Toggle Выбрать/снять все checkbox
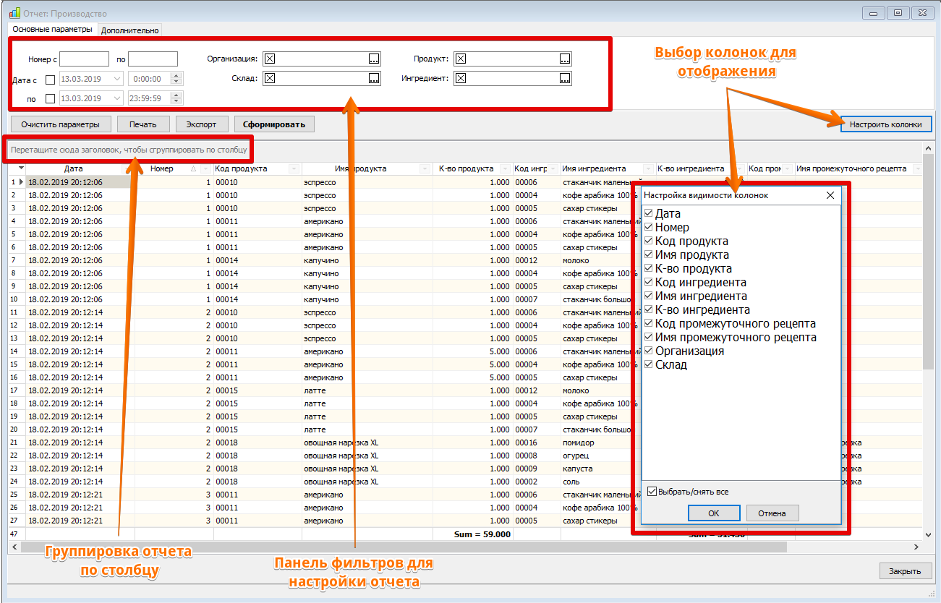 [x=652, y=492]
